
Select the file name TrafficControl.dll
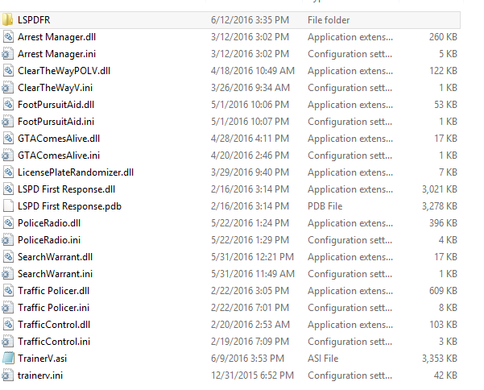tap(54, 325)
